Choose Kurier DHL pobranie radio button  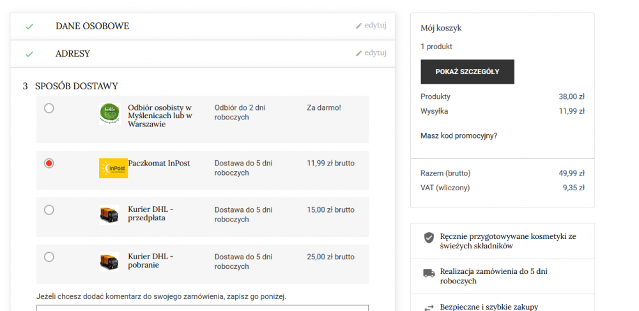[x=49, y=257]
